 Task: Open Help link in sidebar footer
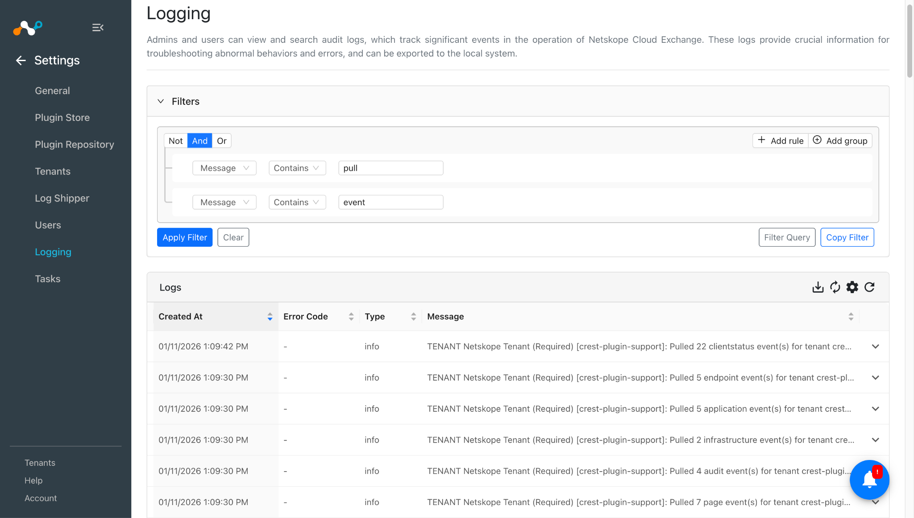[x=33, y=481]
